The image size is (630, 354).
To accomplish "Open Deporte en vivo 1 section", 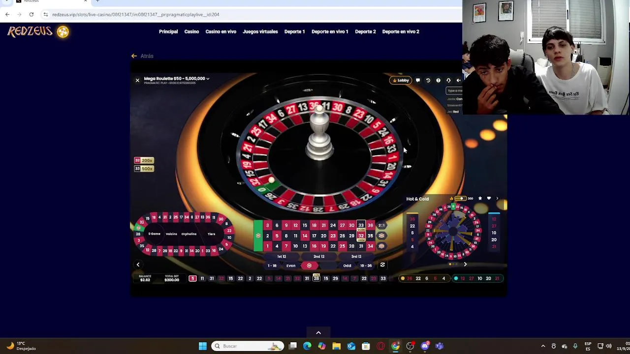I will coord(330,31).
